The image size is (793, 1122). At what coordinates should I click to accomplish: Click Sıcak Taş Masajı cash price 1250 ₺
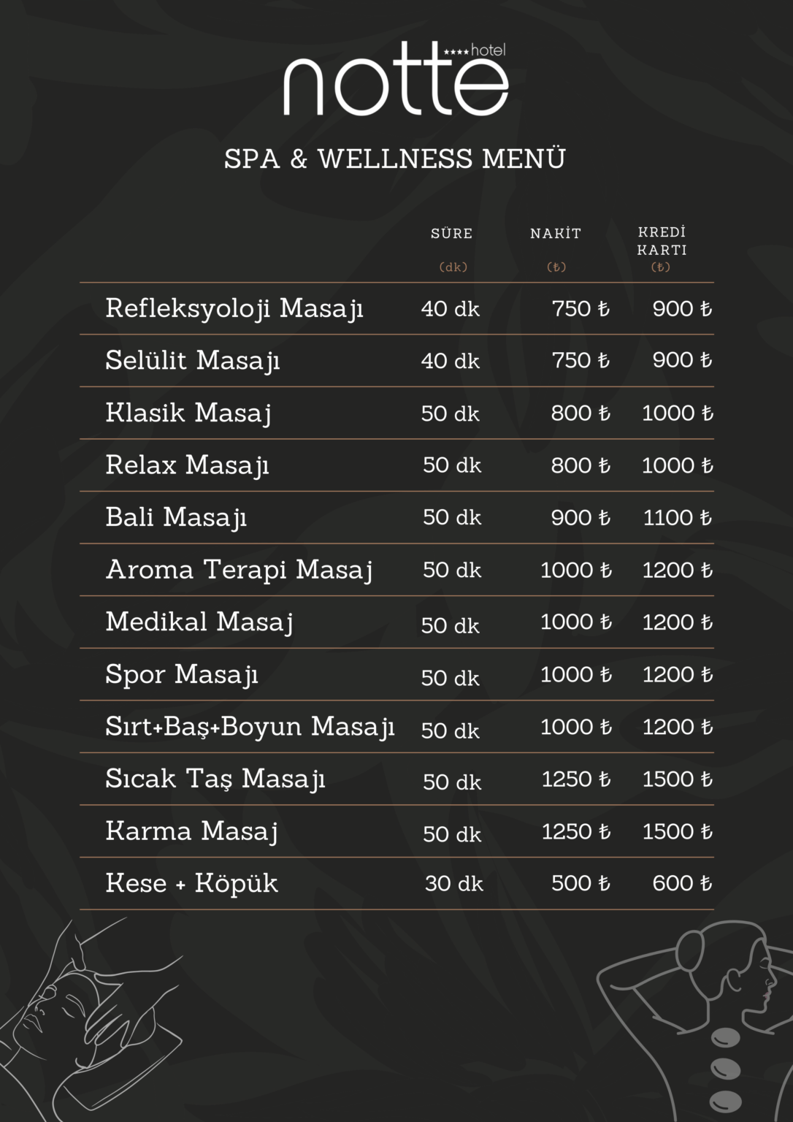(x=576, y=779)
